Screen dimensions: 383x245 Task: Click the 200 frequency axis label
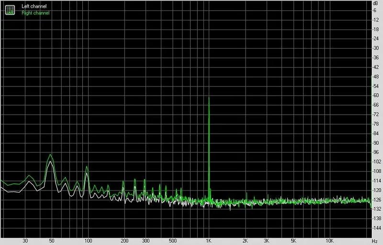[x=124, y=241]
